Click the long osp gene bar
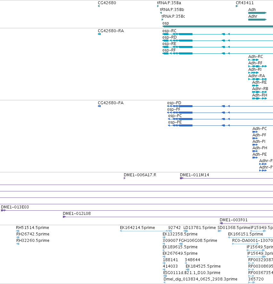The height and width of the screenshot is (284, 273). pyautogui.click(x=218, y=26)
